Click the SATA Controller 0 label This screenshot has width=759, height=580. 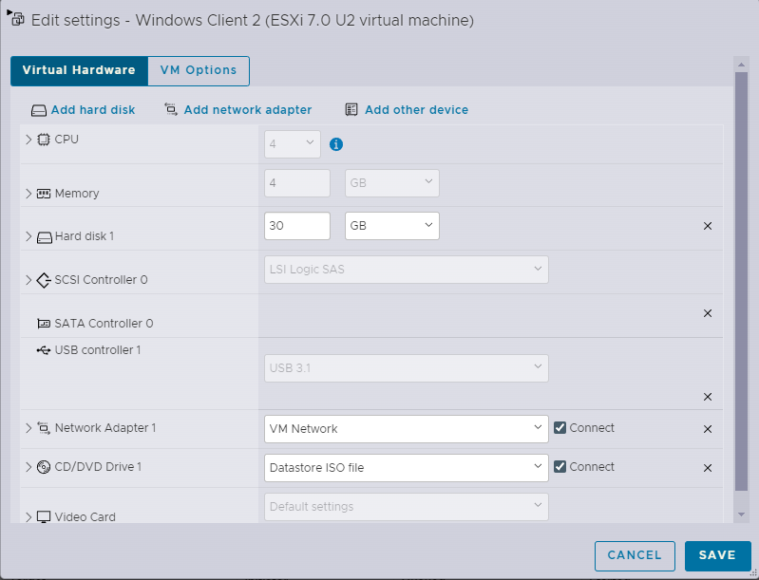[x=104, y=323]
